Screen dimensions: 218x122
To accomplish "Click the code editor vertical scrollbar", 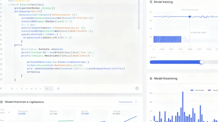I will click(x=139, y=15).
